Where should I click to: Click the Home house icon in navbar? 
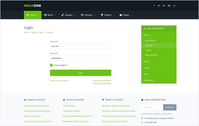(x=27, y=15)
